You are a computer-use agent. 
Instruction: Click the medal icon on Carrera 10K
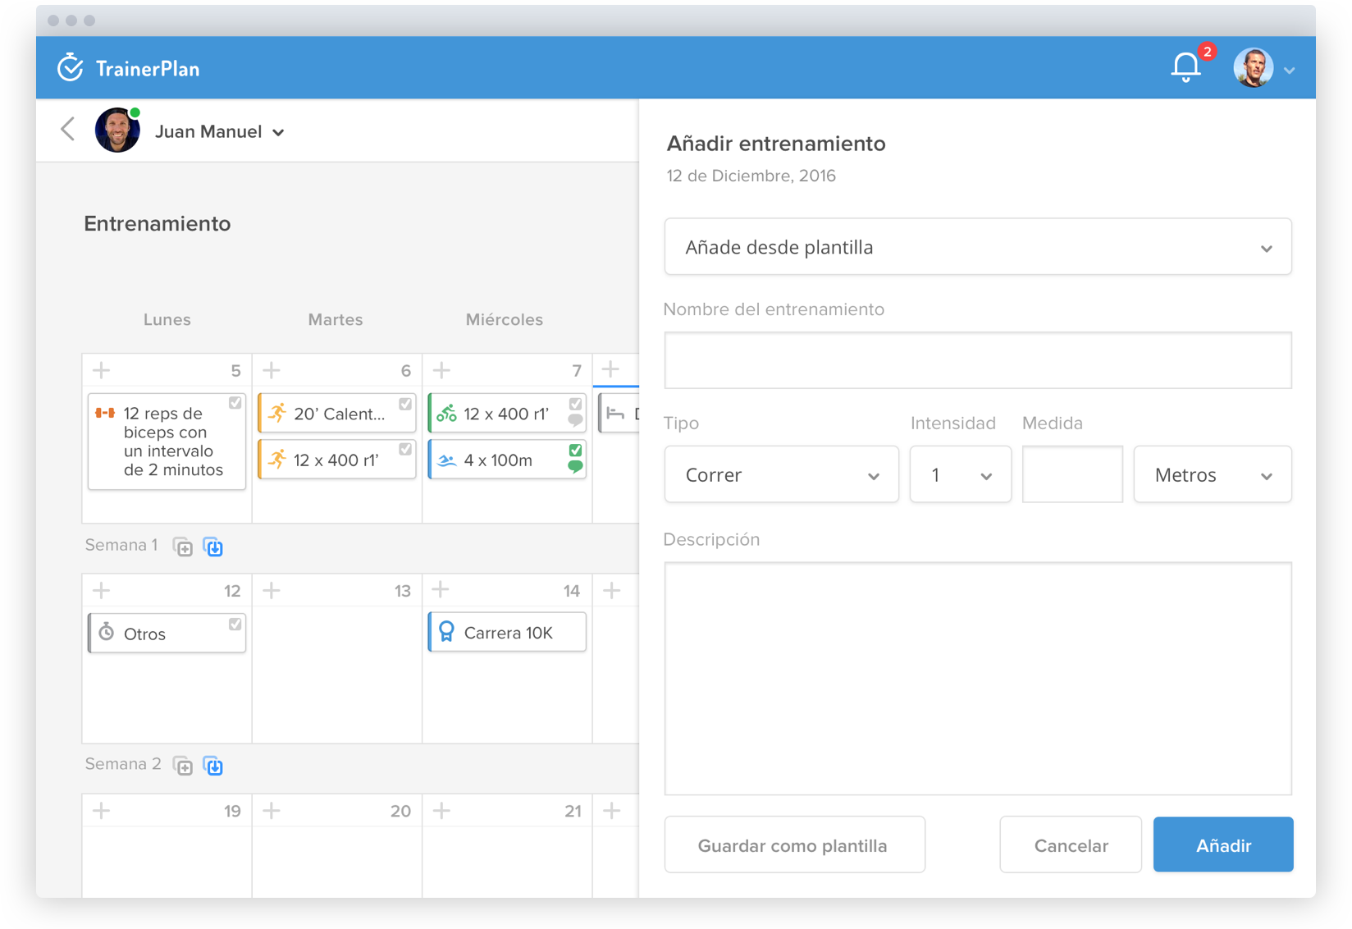(x=445, y=632)
